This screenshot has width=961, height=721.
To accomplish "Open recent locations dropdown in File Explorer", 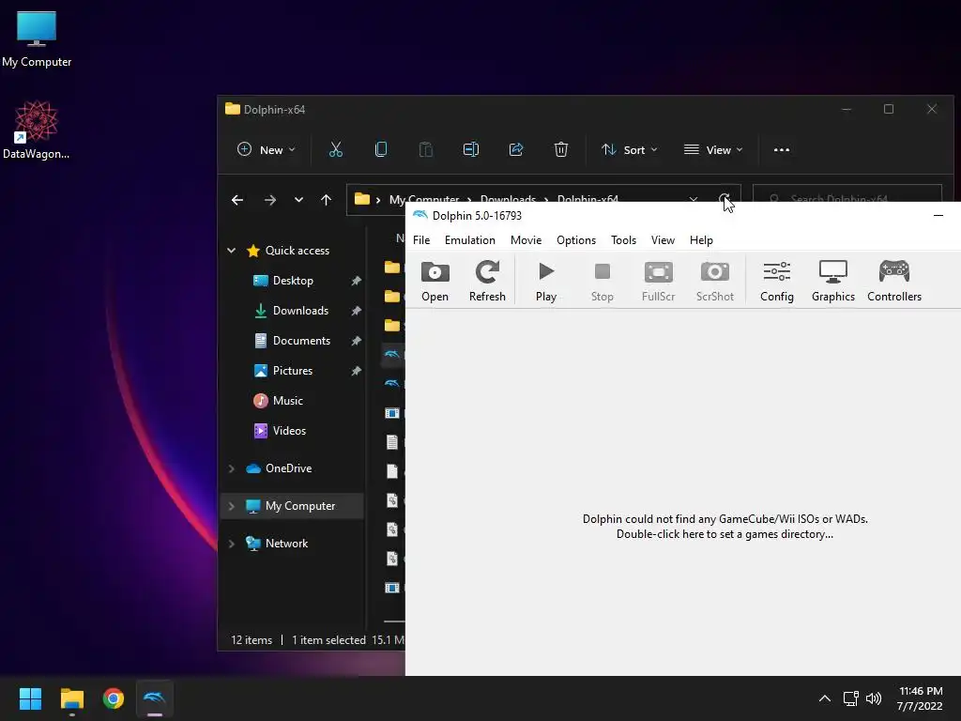I will tap(298, 200).
